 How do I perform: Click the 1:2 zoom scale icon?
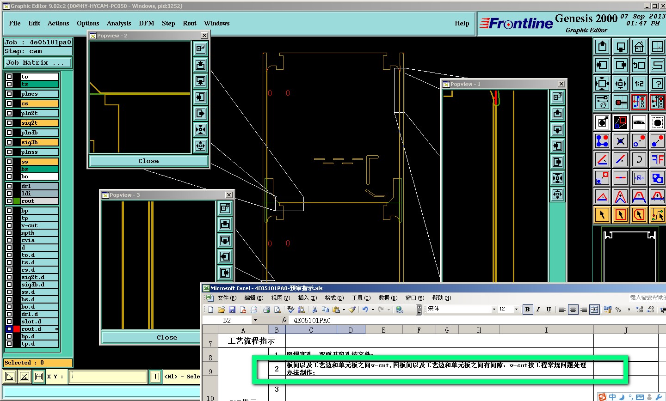(639, 84)
